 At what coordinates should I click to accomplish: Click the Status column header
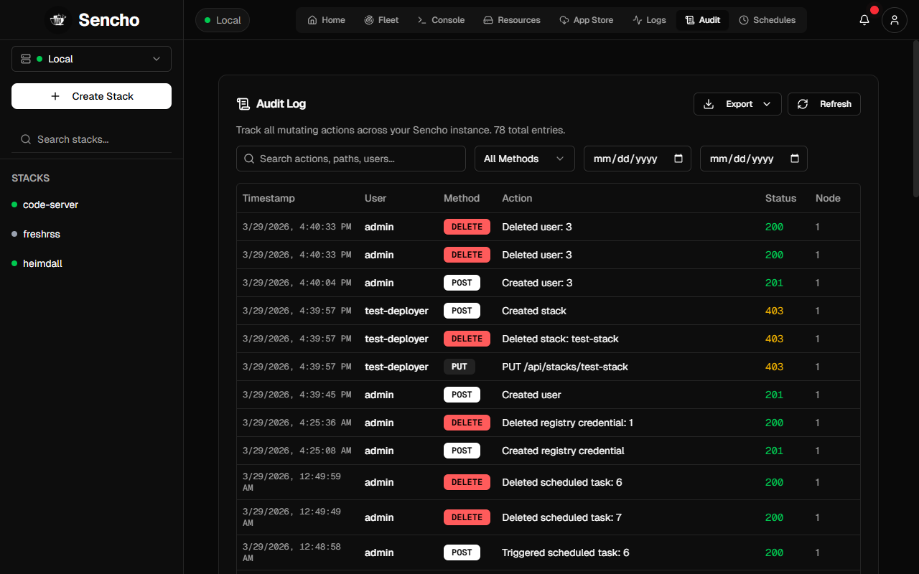pos(780,198)
